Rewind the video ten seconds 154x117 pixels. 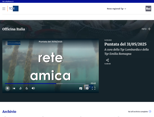20,88
